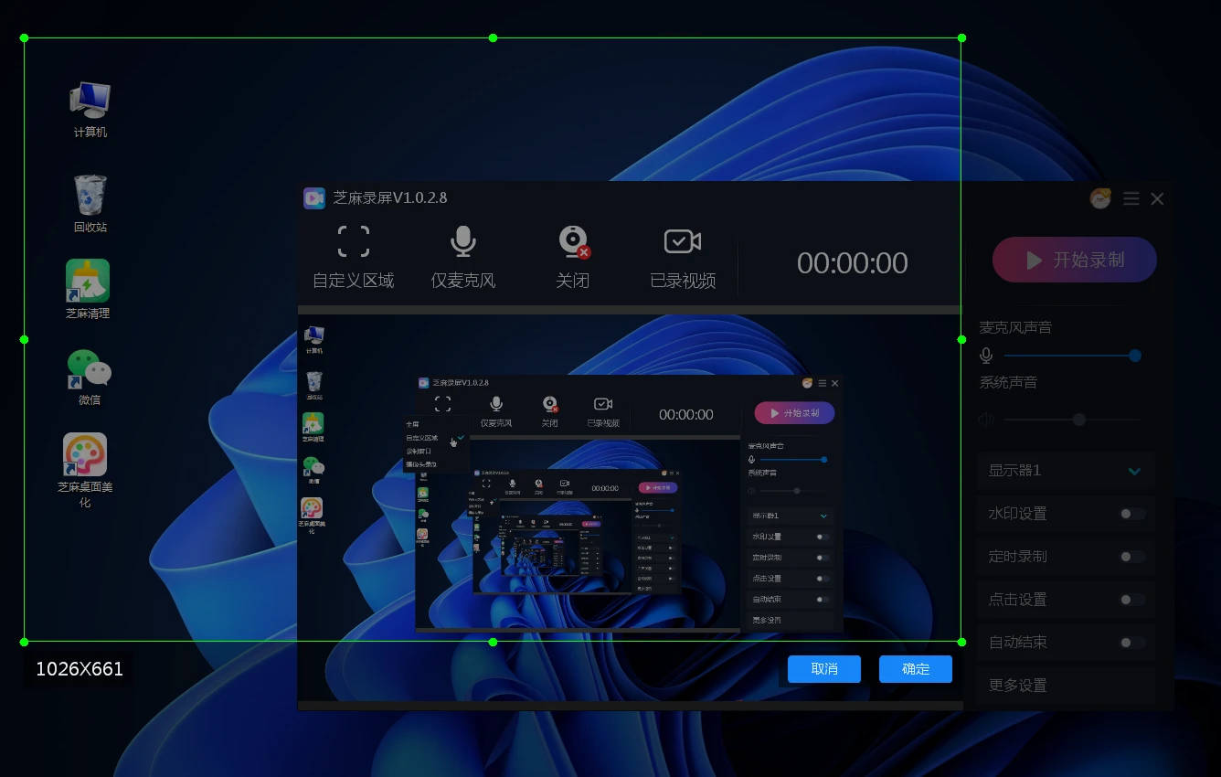
Task: Click the 麦克风声音 label
Action: pyautogui.click(x=1015, y=327)
